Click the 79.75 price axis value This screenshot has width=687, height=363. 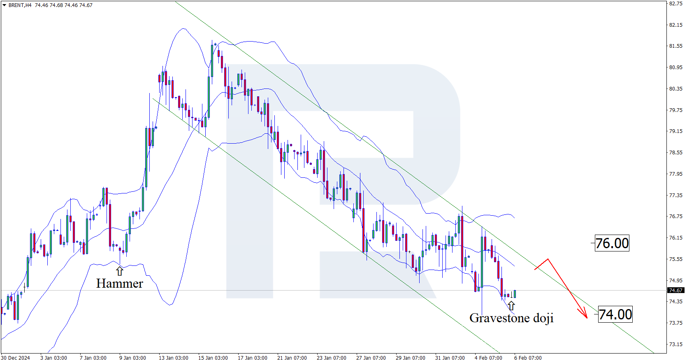(x=675, y=110)
